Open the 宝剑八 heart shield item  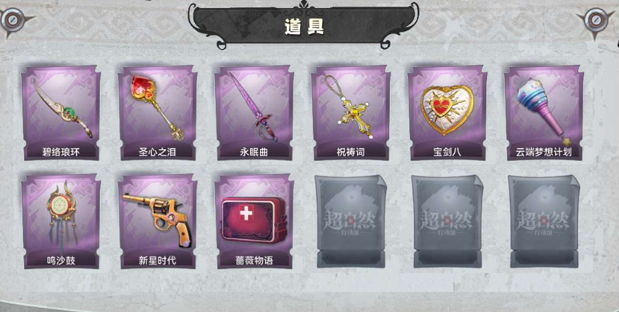coord(448,112)
